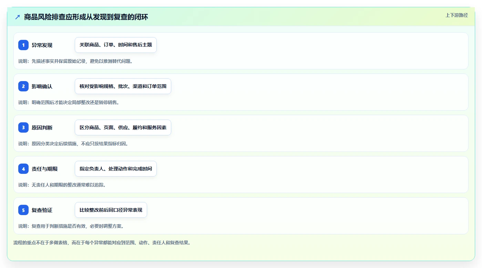The image size is (482, 268).
Task: Click the title 商品风险排查应形成从发现到复查的闭环
Action: coord(86,17)
